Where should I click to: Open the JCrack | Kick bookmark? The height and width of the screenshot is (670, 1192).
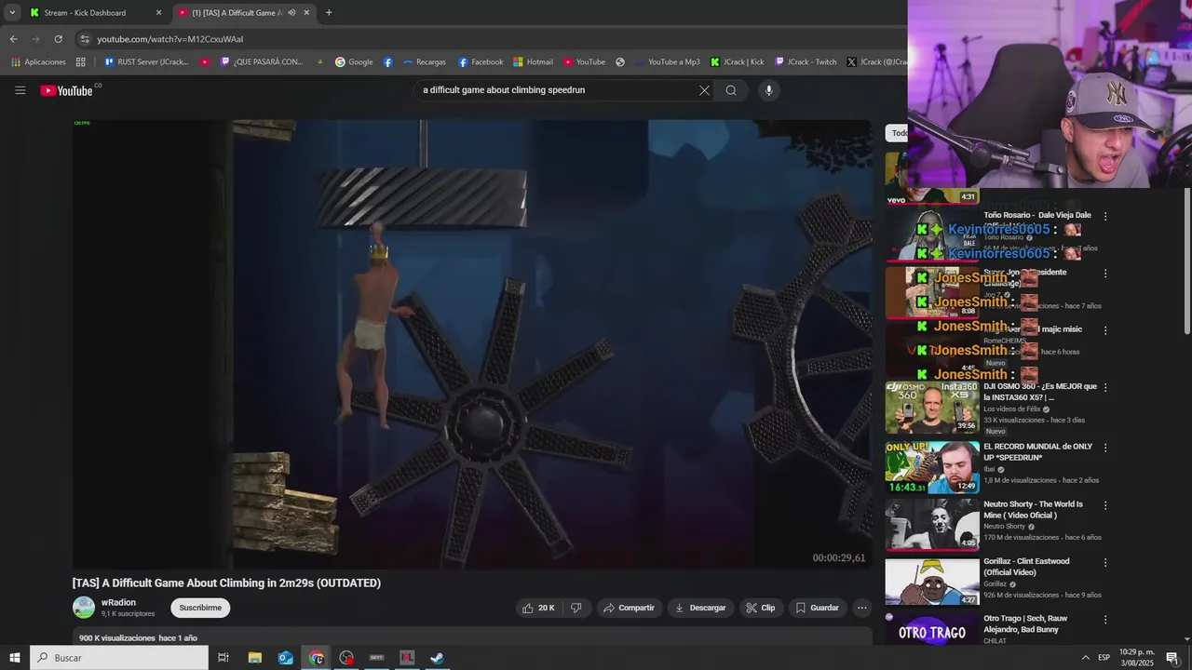click(737, 62)
